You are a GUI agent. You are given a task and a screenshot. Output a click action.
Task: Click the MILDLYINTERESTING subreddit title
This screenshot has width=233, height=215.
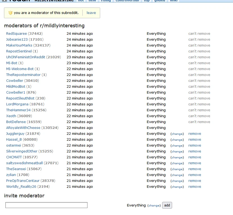tap(54, 1)
